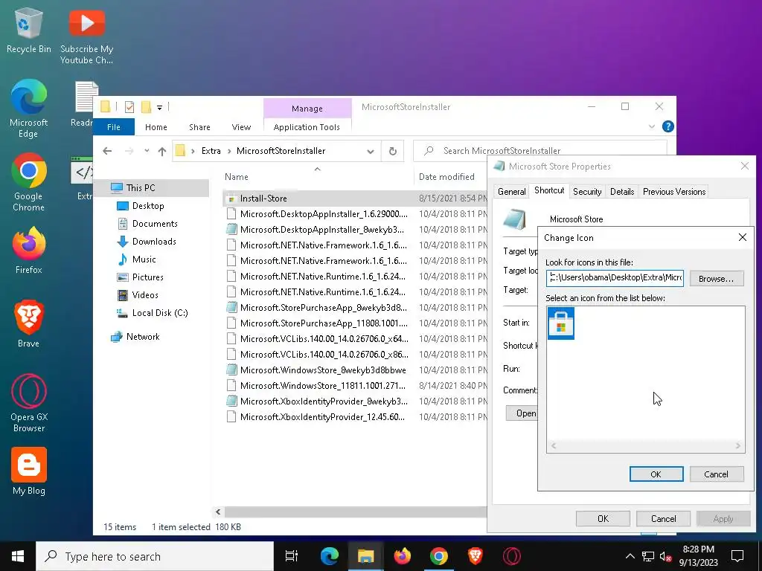Switch to the General tab in Properties
The image size is (762, 571).
[512, 191]
